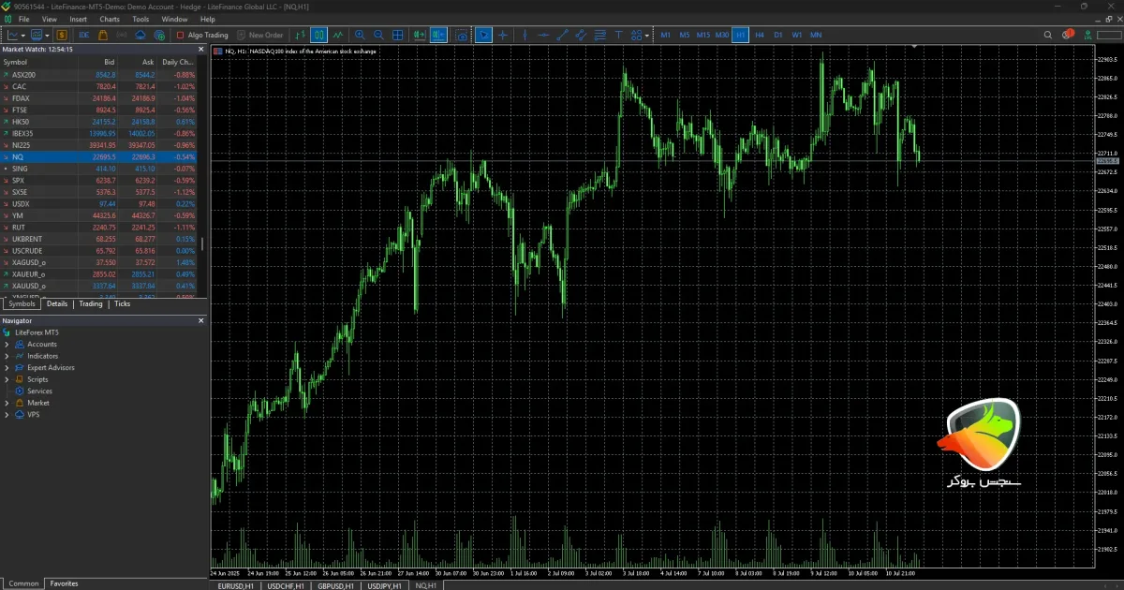Close the Navigator panel
Screen dimensions: 1124x590
coord(200,320)
